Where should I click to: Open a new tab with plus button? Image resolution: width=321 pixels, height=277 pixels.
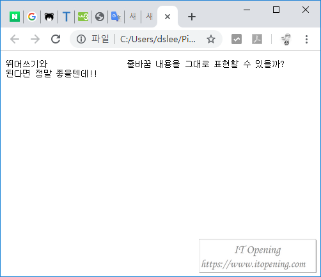[192, 17]
